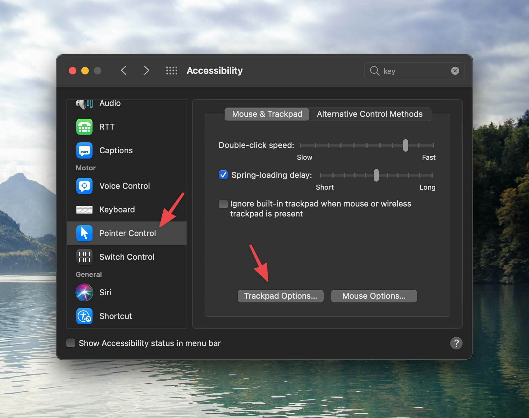Open Siri via its colorful icon
529x418 pixels.
84,292
